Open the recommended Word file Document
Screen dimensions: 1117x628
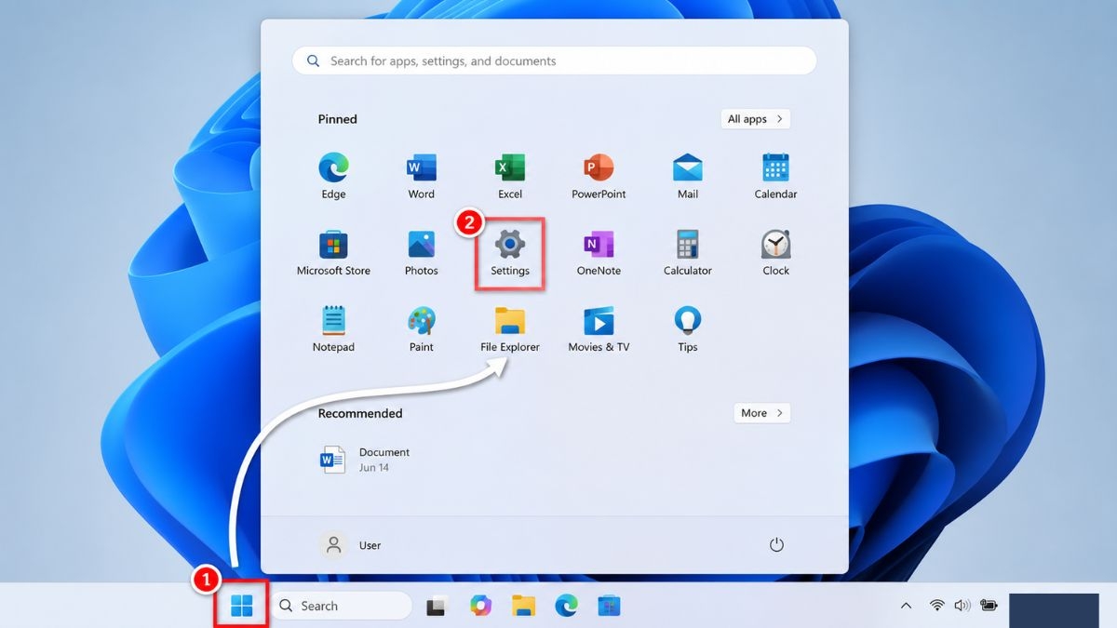365,460
